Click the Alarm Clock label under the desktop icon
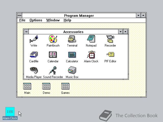Image resolution: width=163 pixels, height=122 pixels. pyautogui.click(x=10, y=118)
